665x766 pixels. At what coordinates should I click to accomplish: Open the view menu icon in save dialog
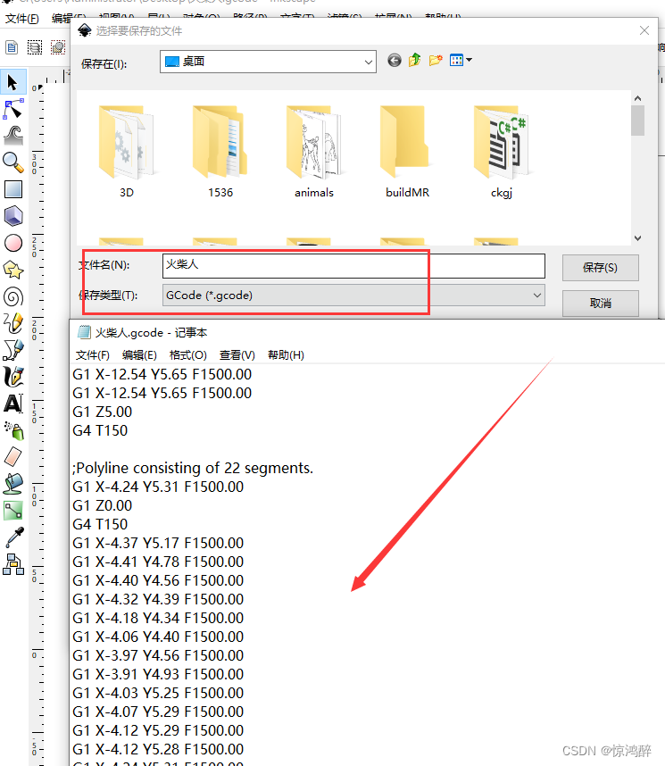click(461, 61)
